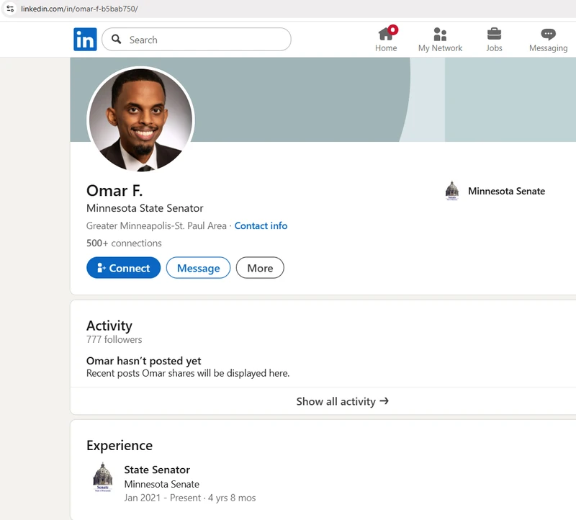
Task: Open the Minnesota Senate link near top right
Action: pos(506,191)
